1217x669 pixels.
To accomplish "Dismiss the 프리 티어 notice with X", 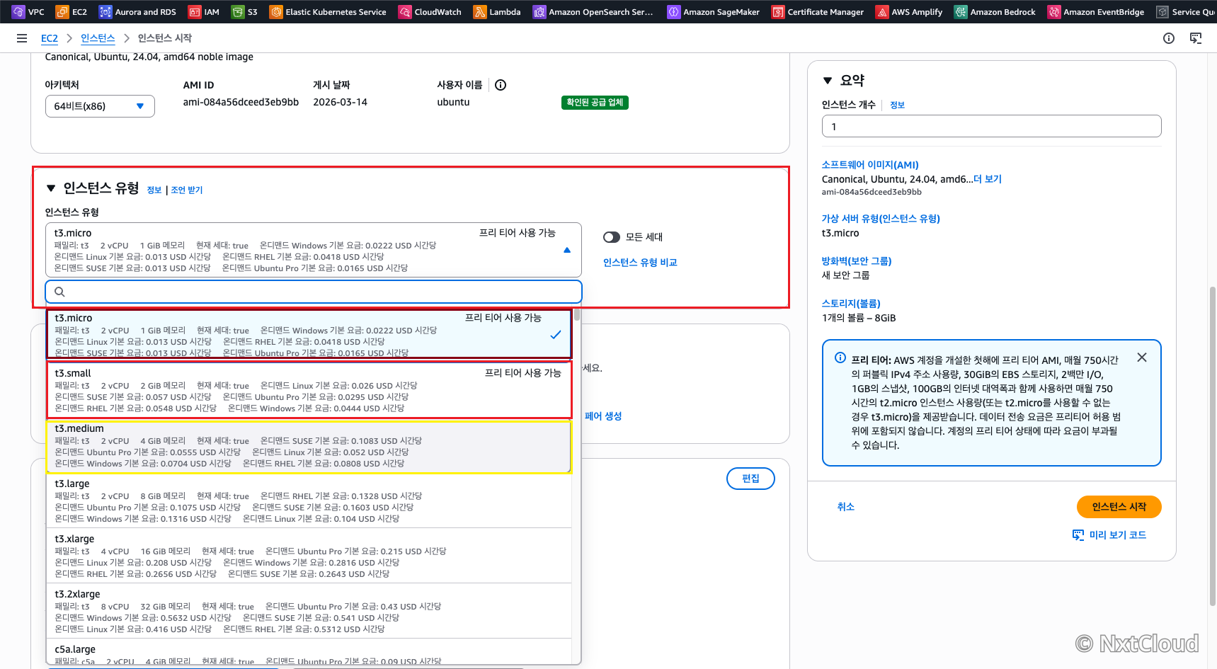I will click(x=1142, y=358).
